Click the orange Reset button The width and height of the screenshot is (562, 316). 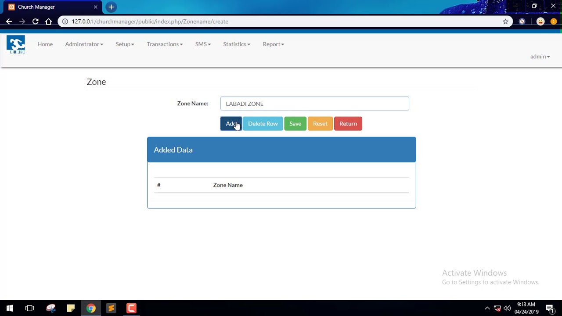pyautogui.click(x=320, y=124)
